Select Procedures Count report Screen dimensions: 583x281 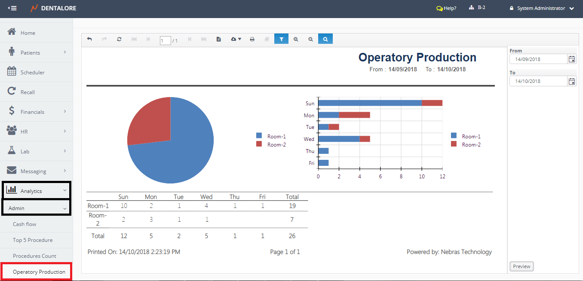point(34,256)
